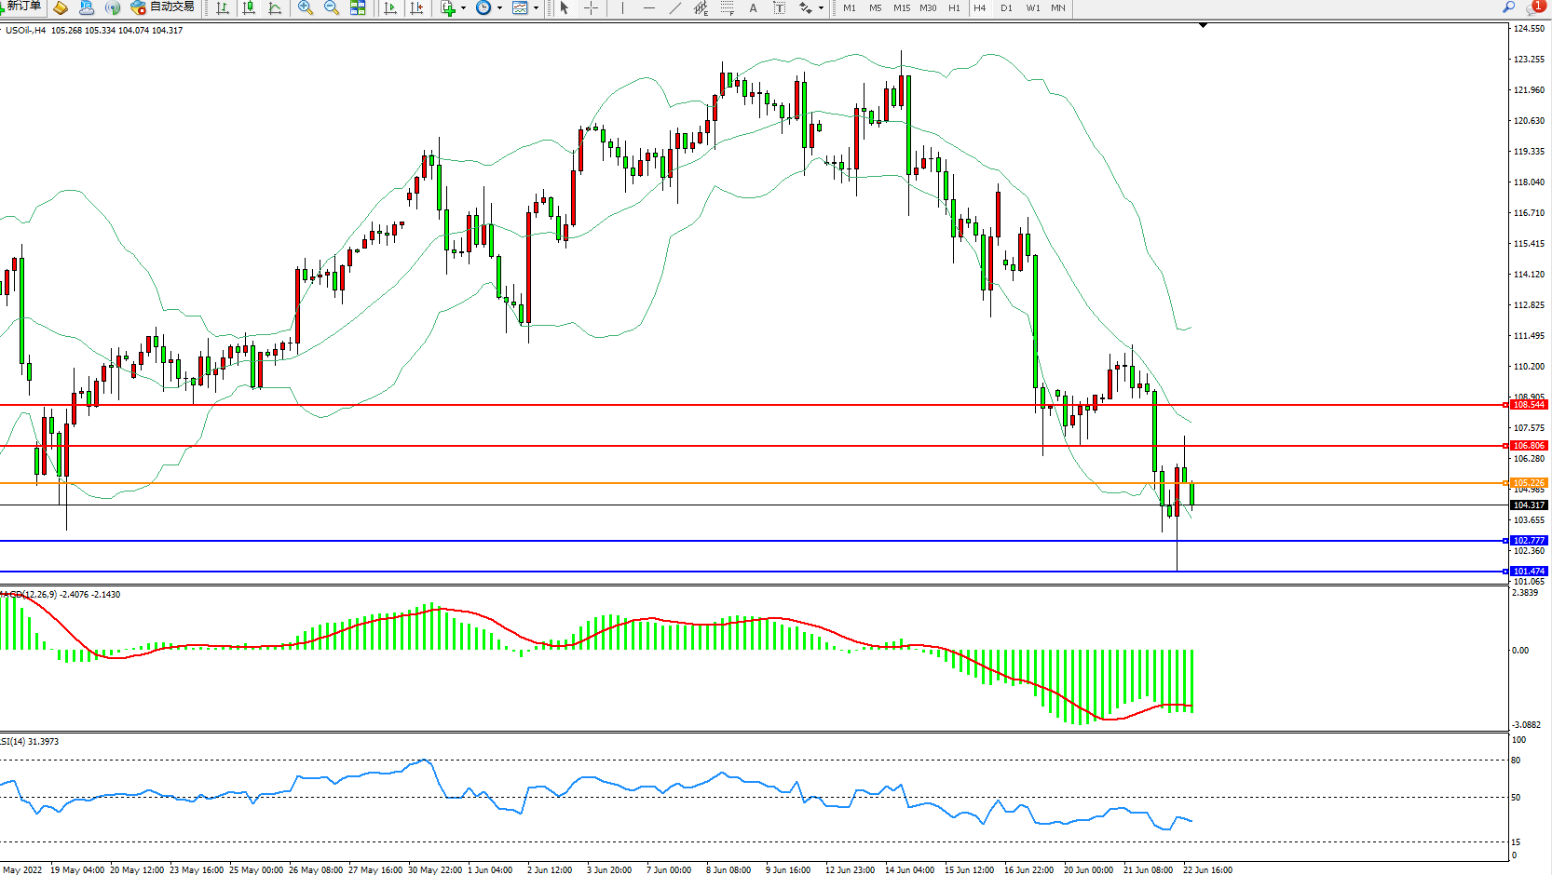Open the chat notifications icon
This screenshot has height=875, width=1552.
[x=1534, y=7]
